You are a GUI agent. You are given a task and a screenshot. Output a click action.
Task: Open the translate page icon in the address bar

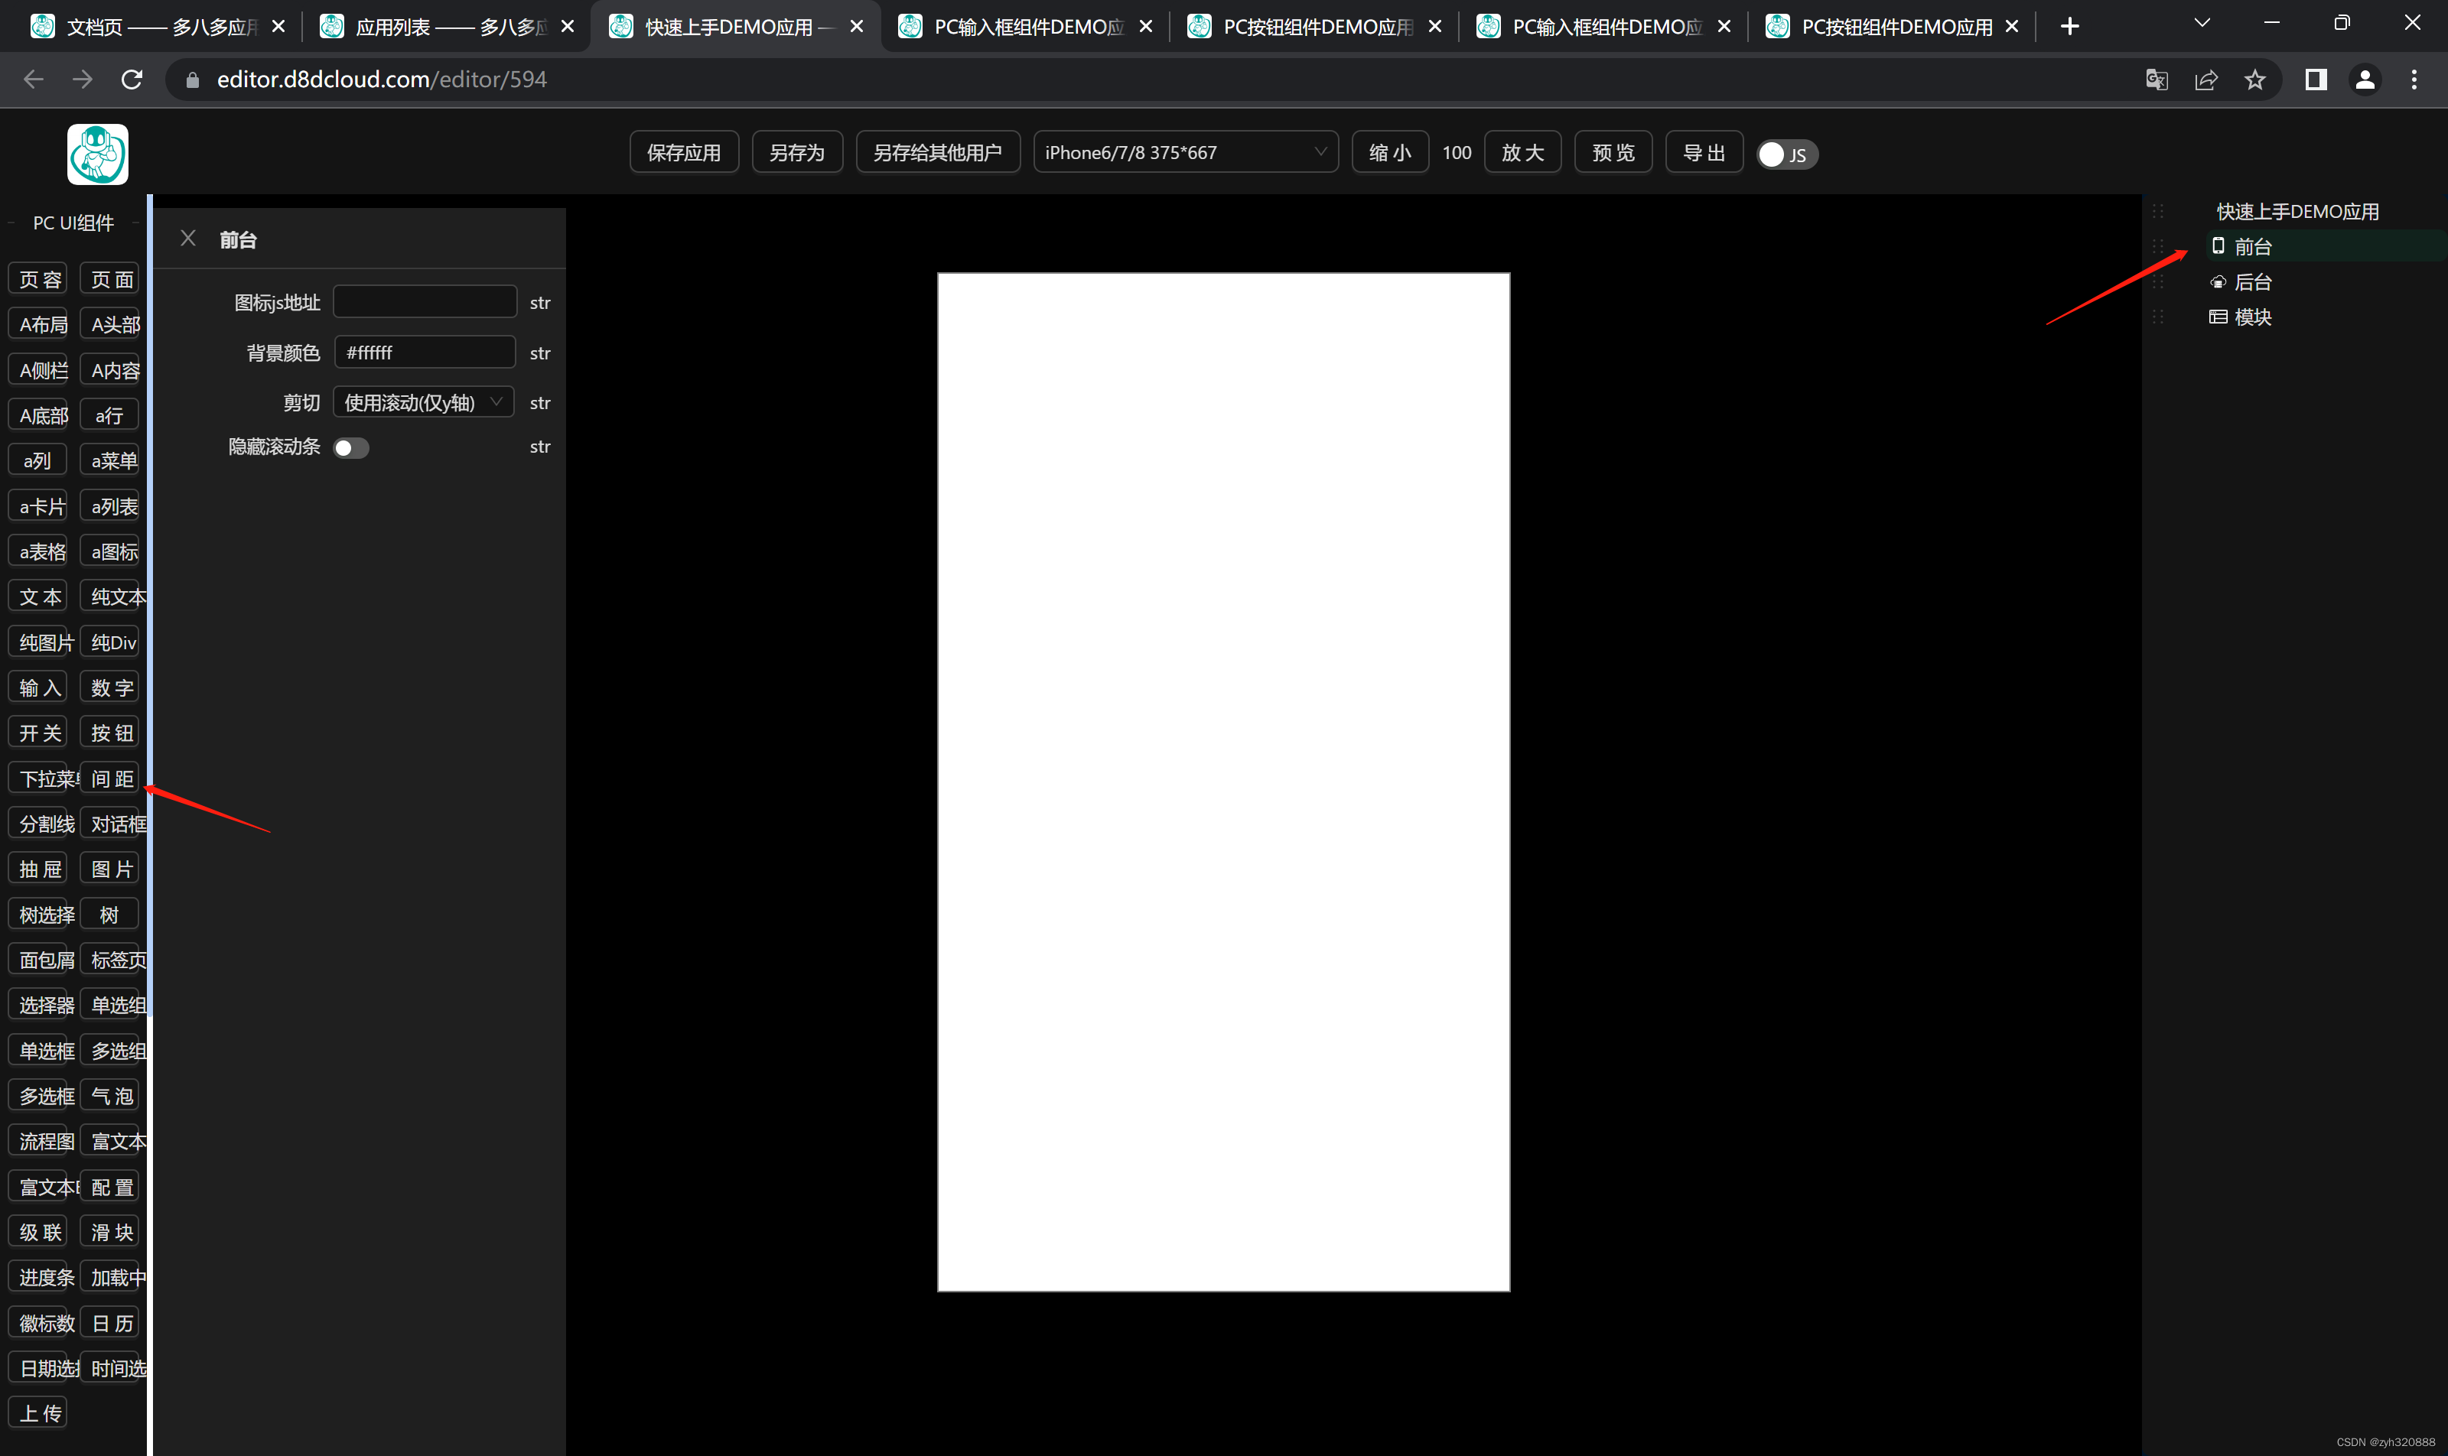(2157, 80)
